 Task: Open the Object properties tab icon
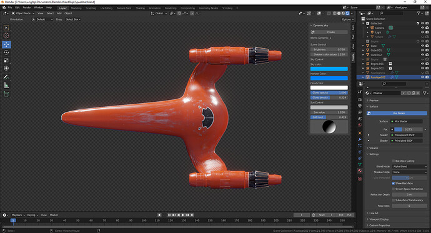(360, 133)
